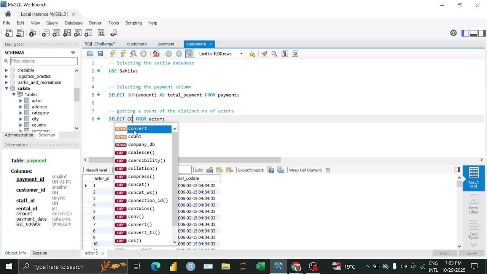Import records from external file
The image size is (487, 274).
pyautogui.click(x=281, y=170)
